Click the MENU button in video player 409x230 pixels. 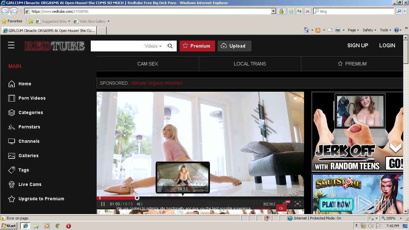pyautogui.click(x=269, y=204)
